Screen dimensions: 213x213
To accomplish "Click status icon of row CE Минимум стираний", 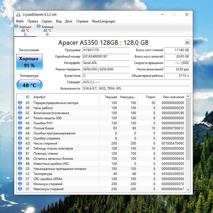I will pos(20,184).
